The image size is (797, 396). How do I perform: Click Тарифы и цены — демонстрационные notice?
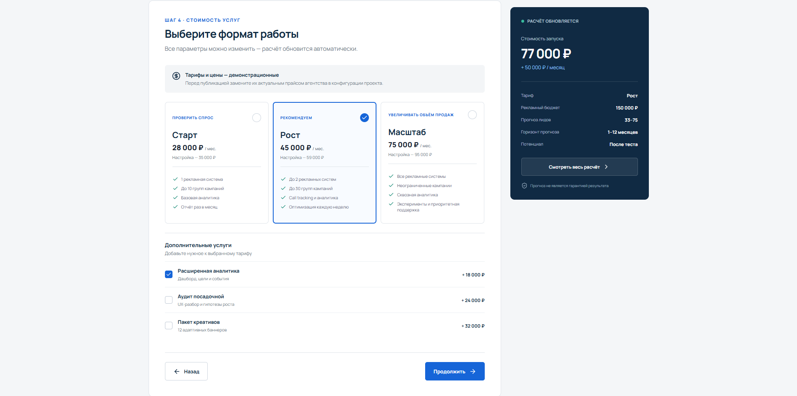point(324,79)
